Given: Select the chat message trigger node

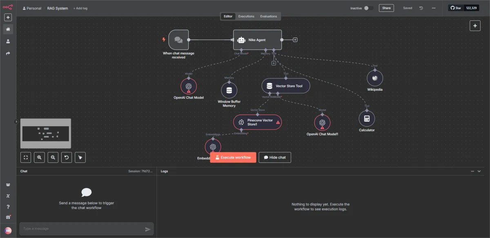Looking at the screenshot, I should click(178, 40).
